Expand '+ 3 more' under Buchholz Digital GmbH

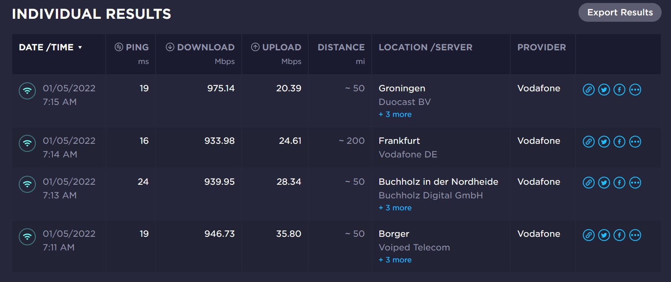point(395,208)
